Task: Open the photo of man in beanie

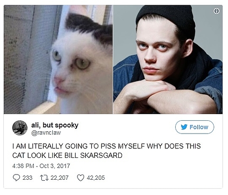Action: tap(168, 59)
